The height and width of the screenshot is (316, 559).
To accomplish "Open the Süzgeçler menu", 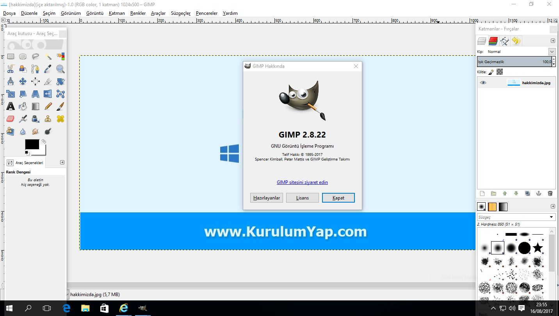I will 181,13.
